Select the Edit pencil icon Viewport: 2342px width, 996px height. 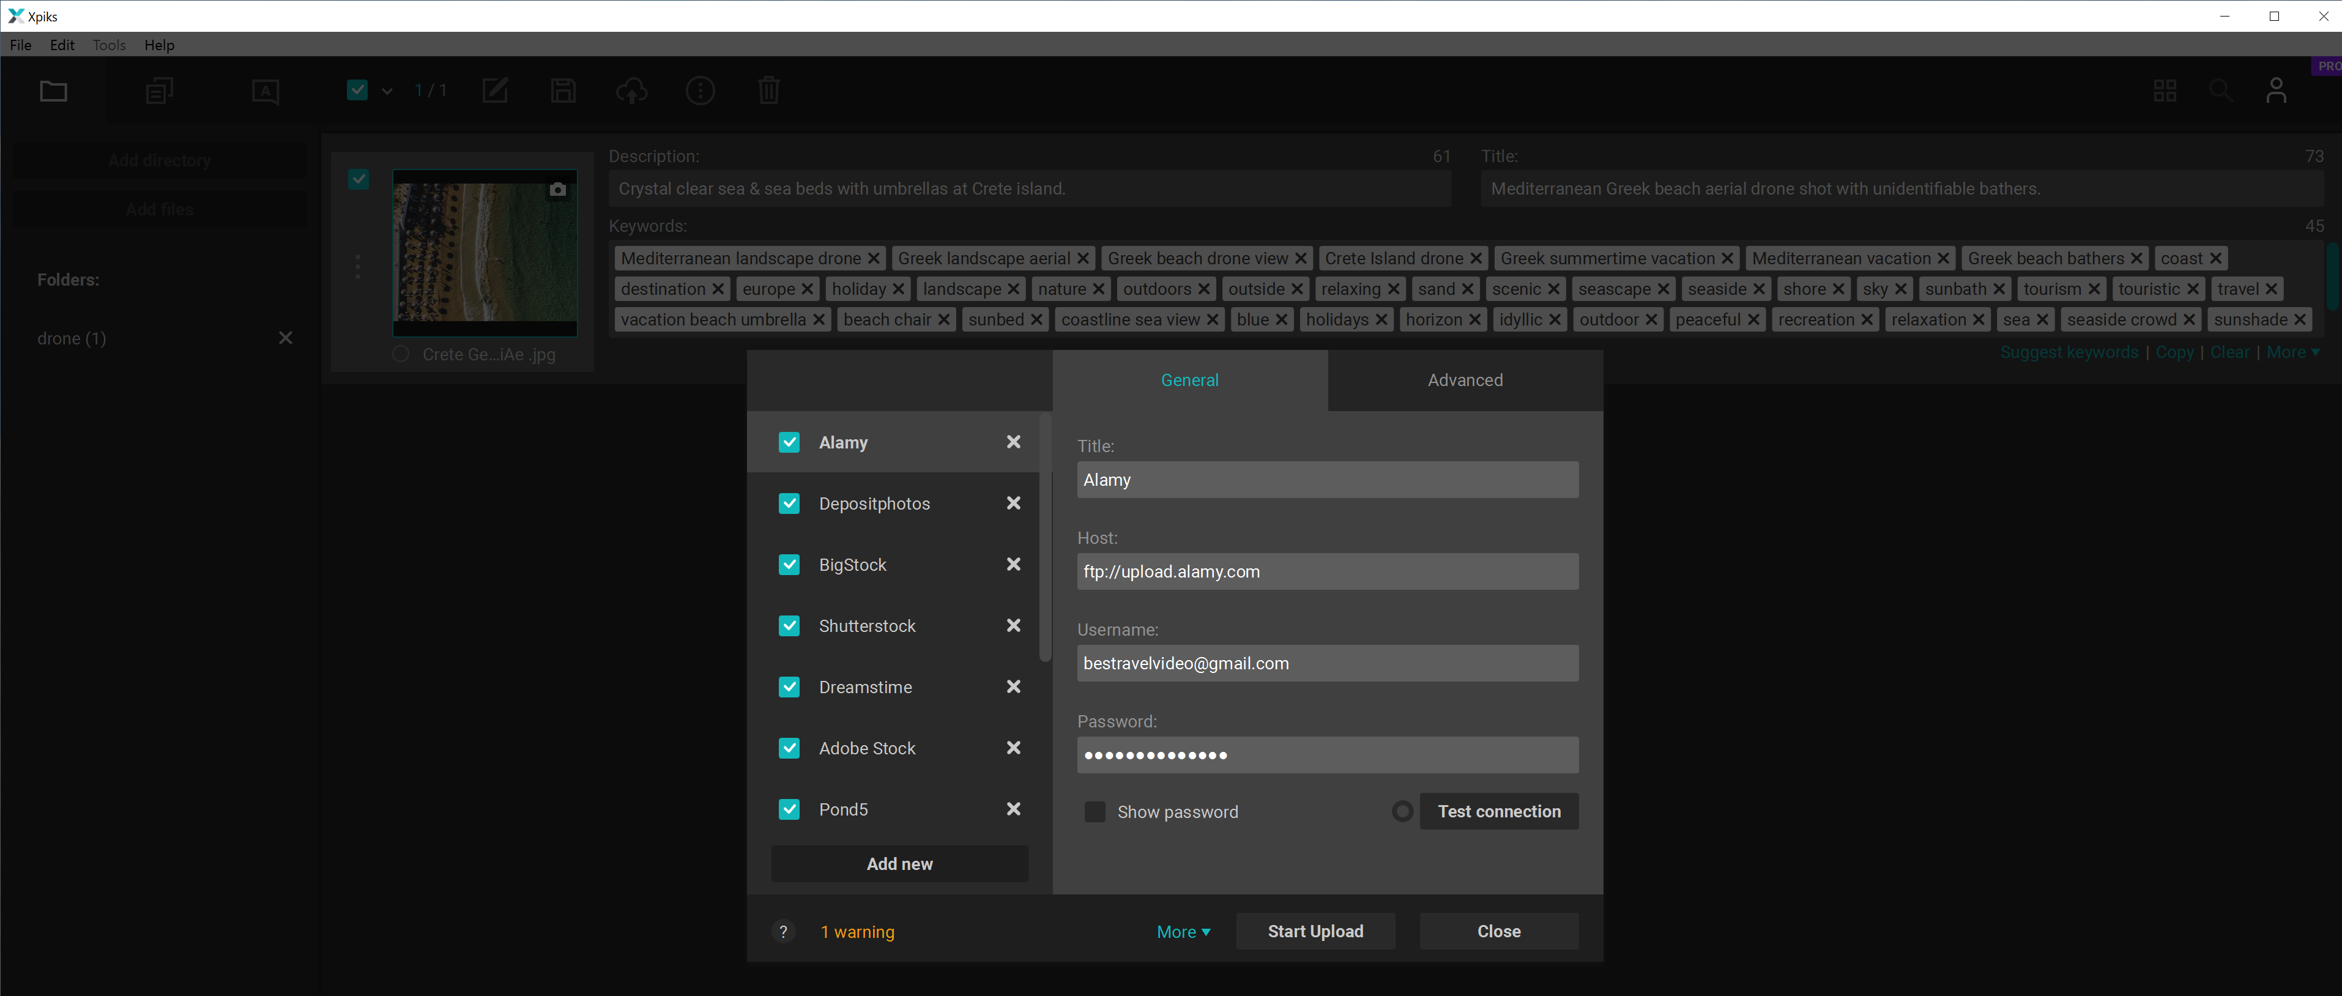[x=494, y=91]
